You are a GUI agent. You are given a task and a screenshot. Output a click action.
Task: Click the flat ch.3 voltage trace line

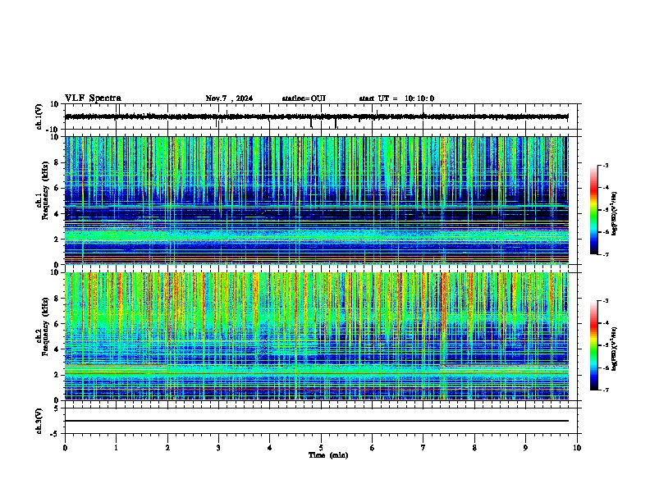317,421
